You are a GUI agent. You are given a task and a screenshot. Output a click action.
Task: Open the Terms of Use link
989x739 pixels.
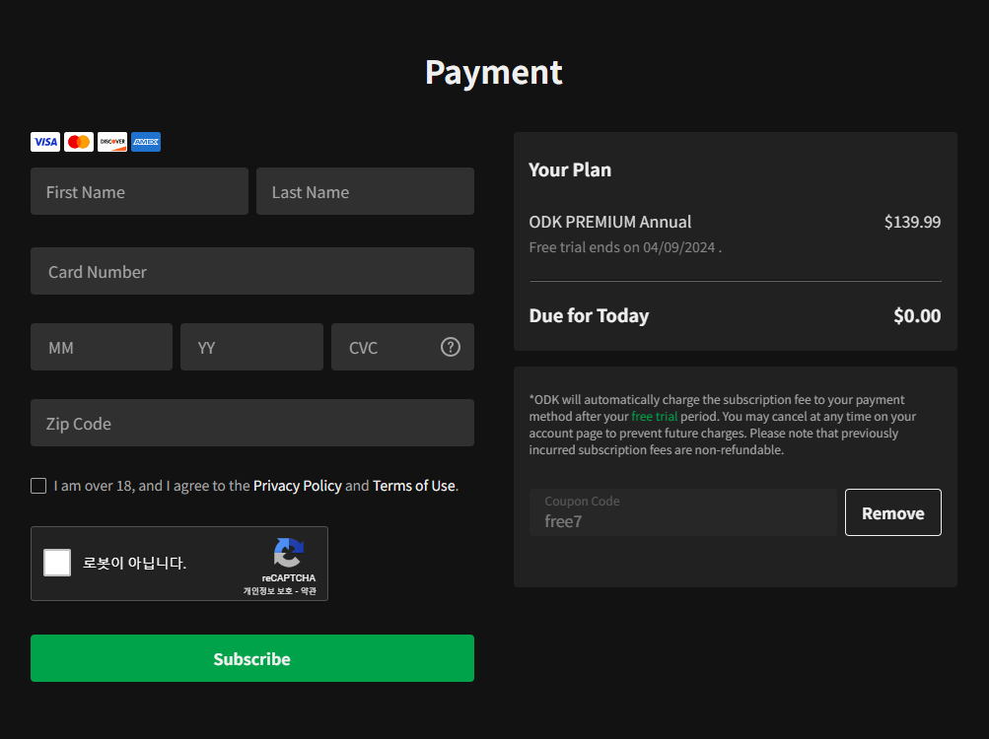tap(414, 486)
